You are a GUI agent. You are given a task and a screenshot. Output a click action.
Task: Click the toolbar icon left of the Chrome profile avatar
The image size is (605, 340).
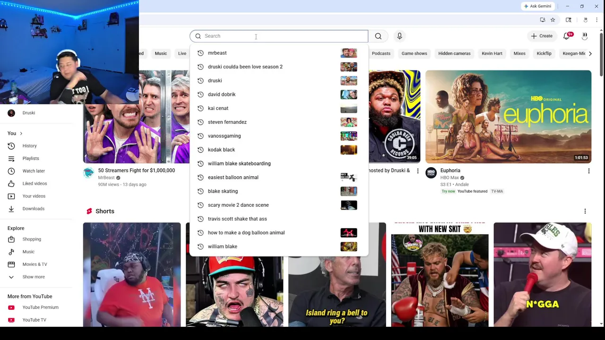point(569,20)
